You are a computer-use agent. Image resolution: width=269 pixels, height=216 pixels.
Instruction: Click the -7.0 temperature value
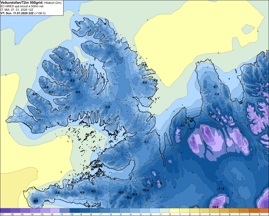[217, 94]
